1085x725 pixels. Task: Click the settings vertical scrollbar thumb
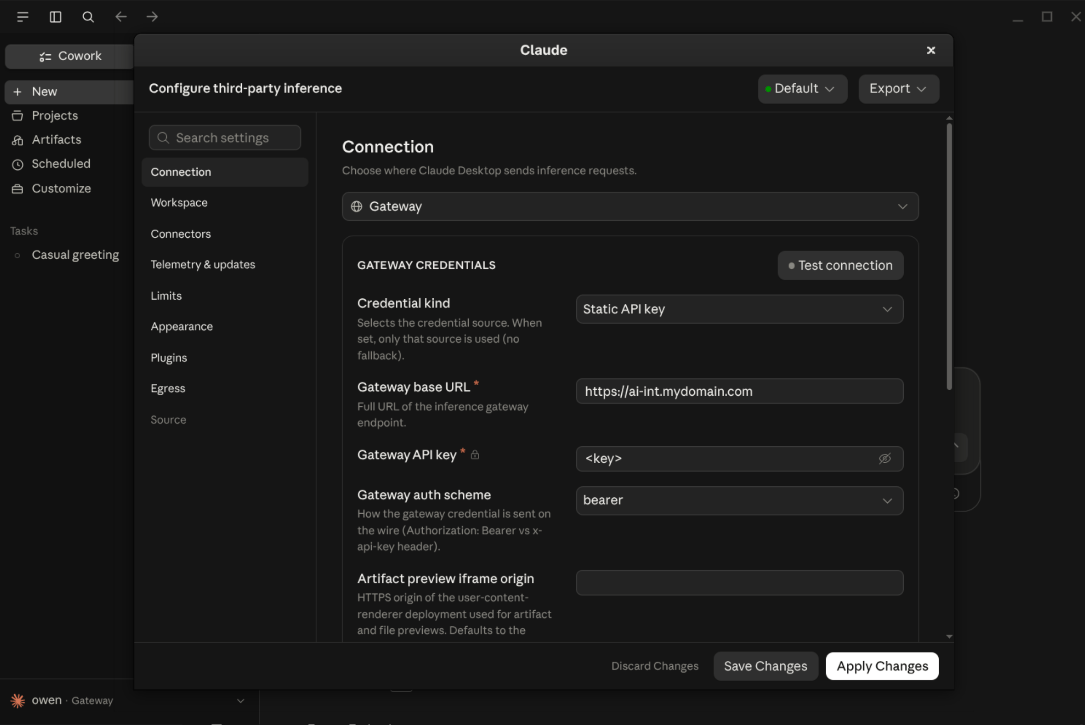click(949, 256)
